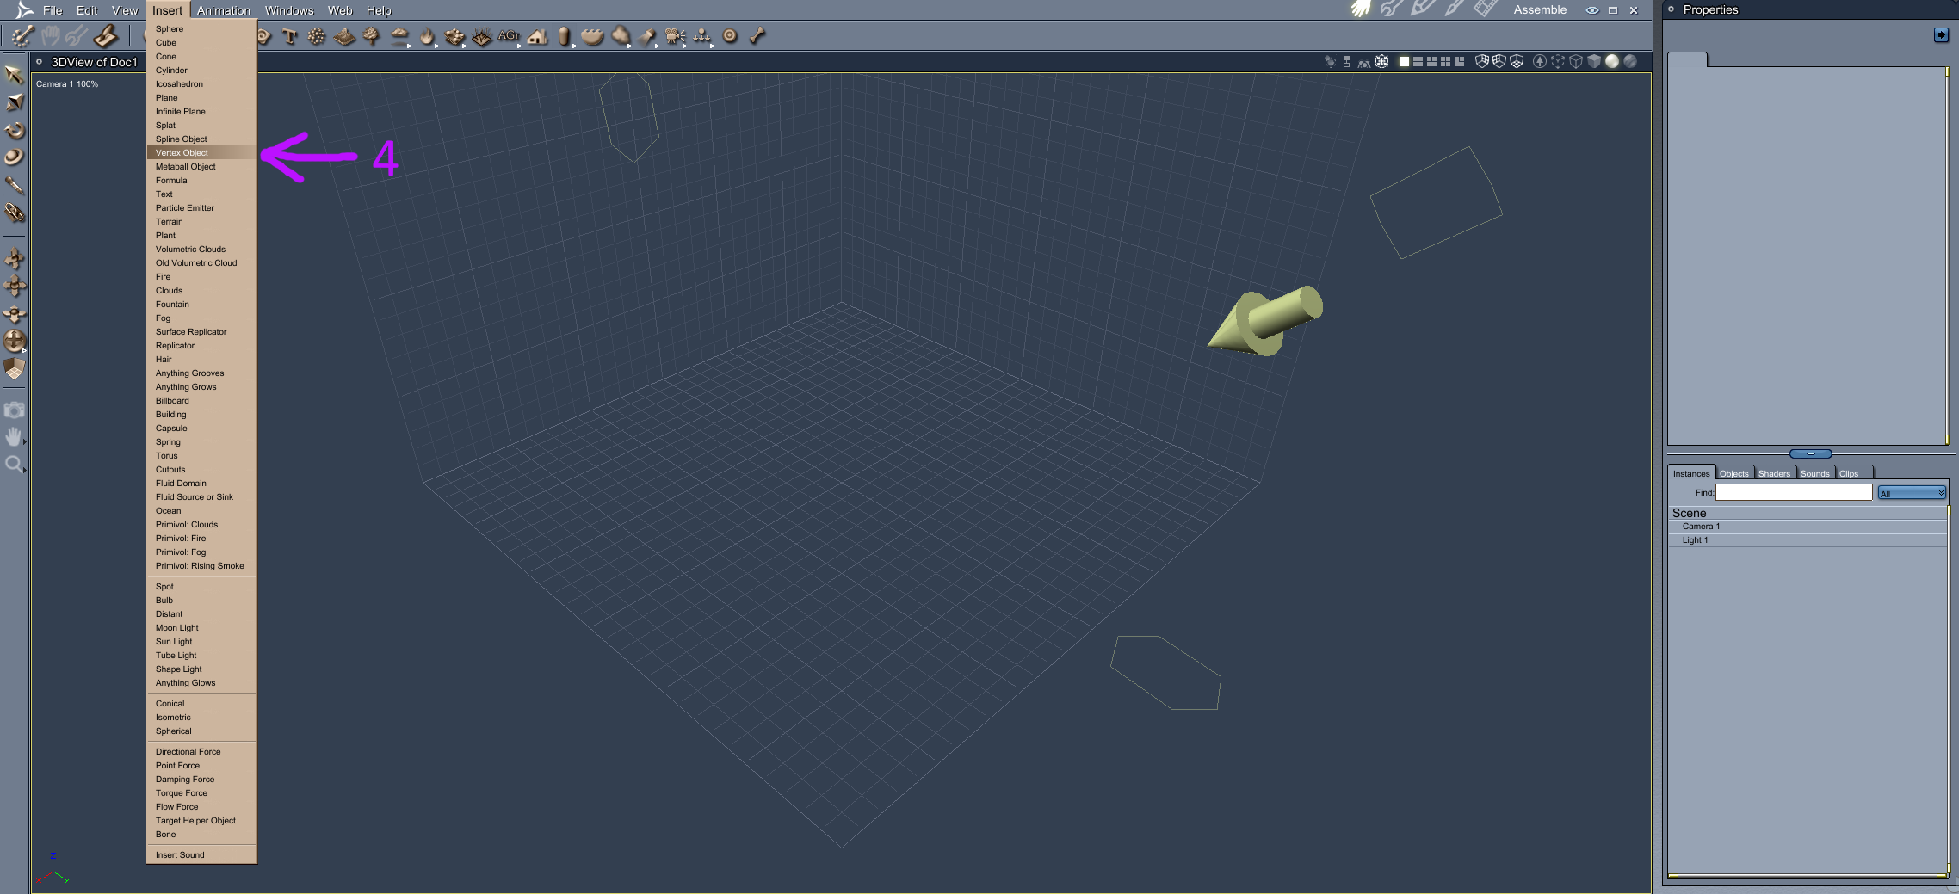The image size is (1959, 894).
Task: Open the Storyboard room pencil icon
Action: [x=1423, y=9]
